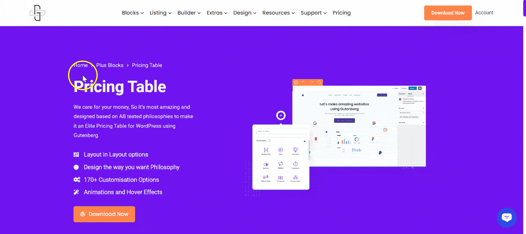
Task: Open the live chat bubble icon
Action: coord(507,218)
